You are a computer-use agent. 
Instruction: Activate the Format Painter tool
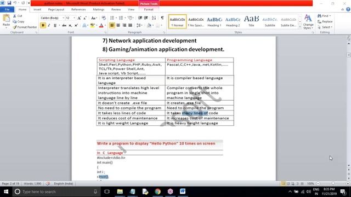[x=25, y=27]
